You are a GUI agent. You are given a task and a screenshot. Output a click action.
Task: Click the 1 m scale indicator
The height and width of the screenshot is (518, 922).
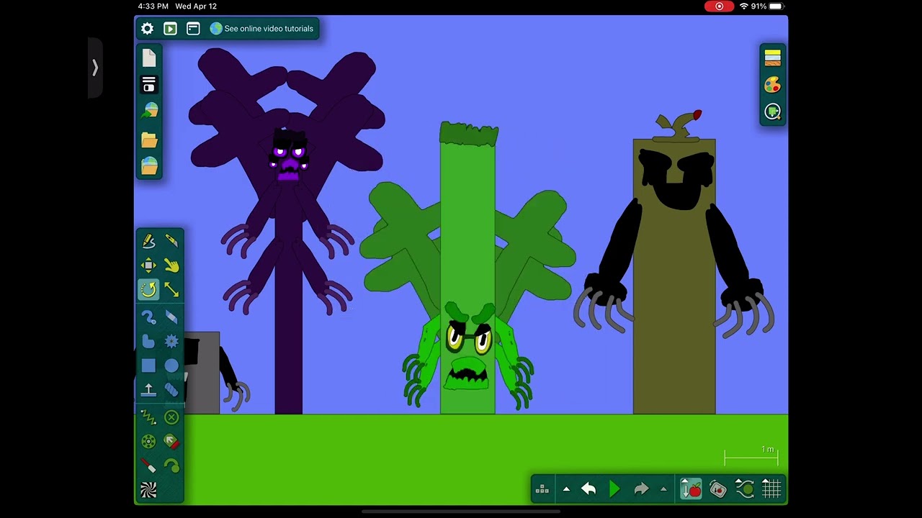coord(751,455)
